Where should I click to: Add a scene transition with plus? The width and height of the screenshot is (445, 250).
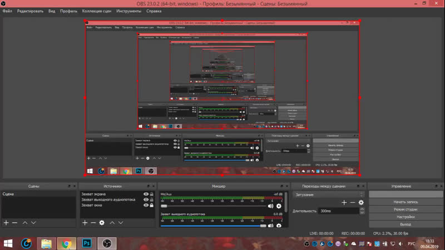[344, 202]
